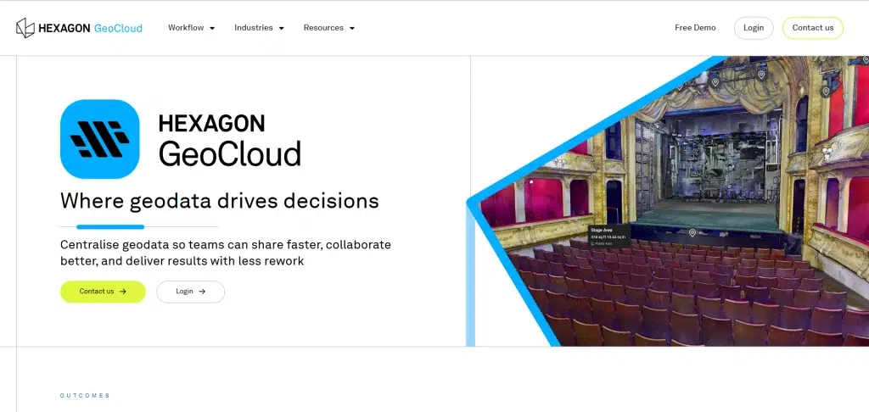
Task: Click the OUTCOMES section label
Action: click(x=85, y=396)
